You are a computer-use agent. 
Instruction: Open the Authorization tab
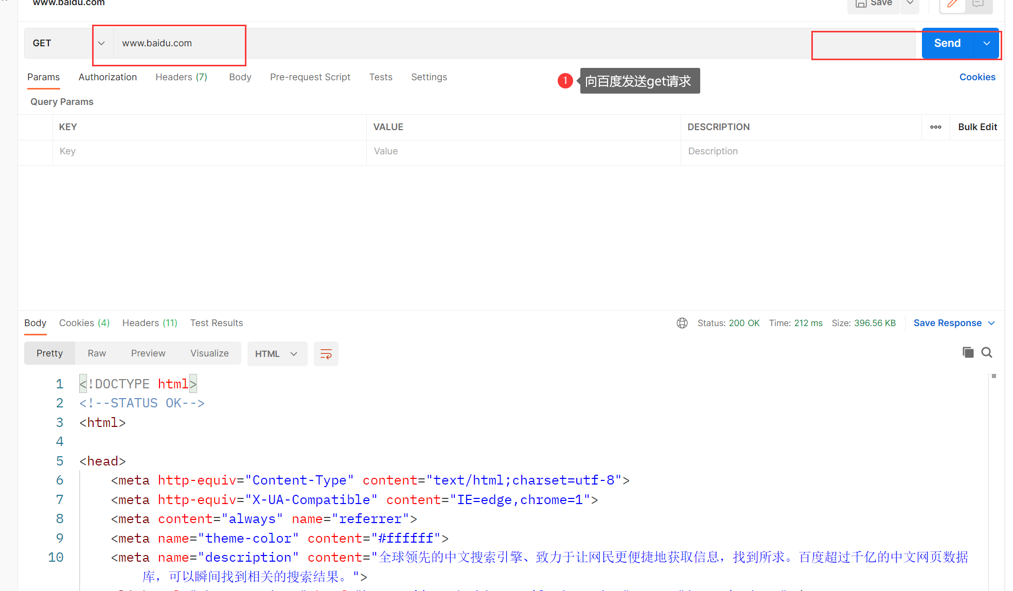108,77
